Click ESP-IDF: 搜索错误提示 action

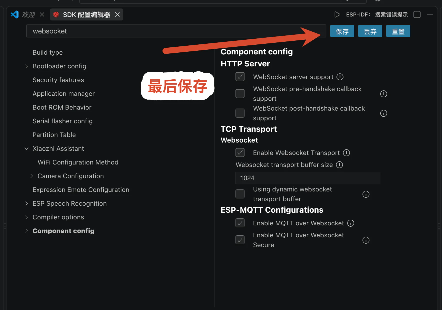point(377,14)
